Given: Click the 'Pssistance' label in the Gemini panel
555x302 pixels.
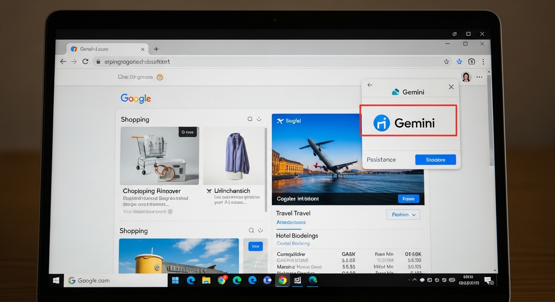Looking at the screenshot, I should pos(381,160).
